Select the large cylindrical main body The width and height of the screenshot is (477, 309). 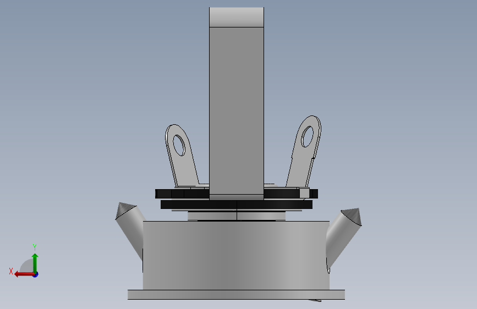pos(236,256)
